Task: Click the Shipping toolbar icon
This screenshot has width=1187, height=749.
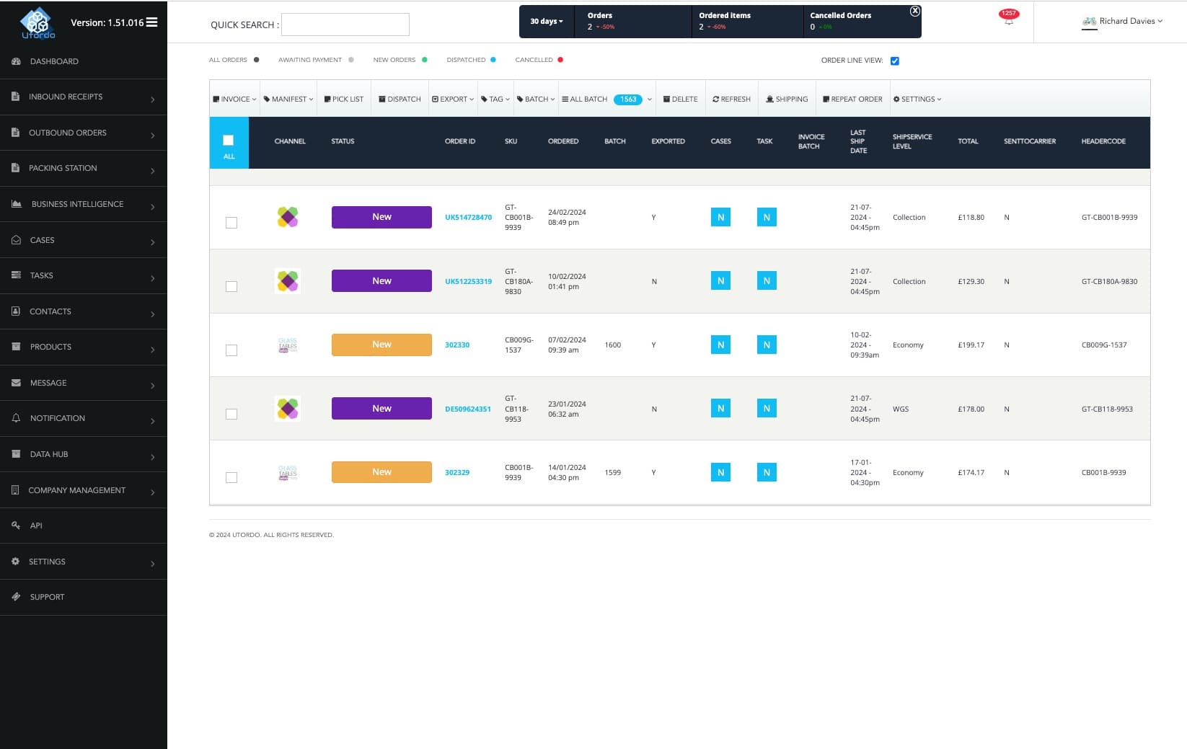Action: pos(768,99)
